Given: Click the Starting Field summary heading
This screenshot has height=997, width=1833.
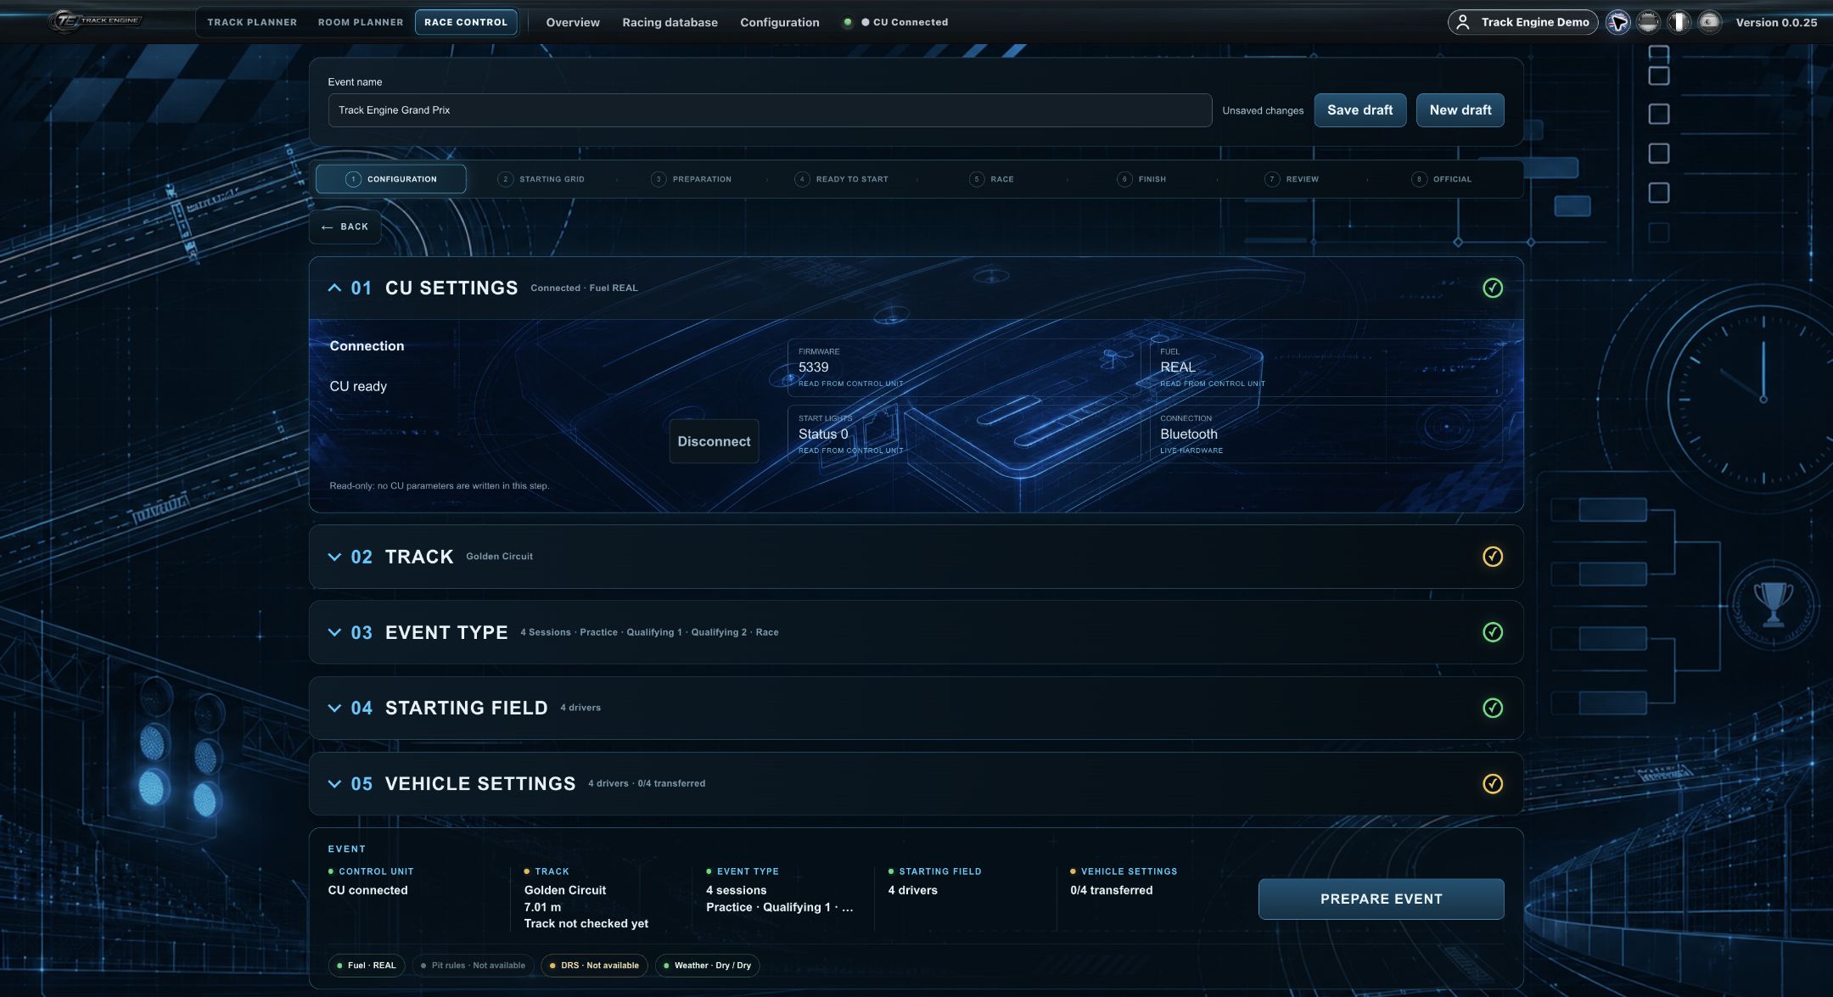Looking at the screenshot, I should coord(939,871).
